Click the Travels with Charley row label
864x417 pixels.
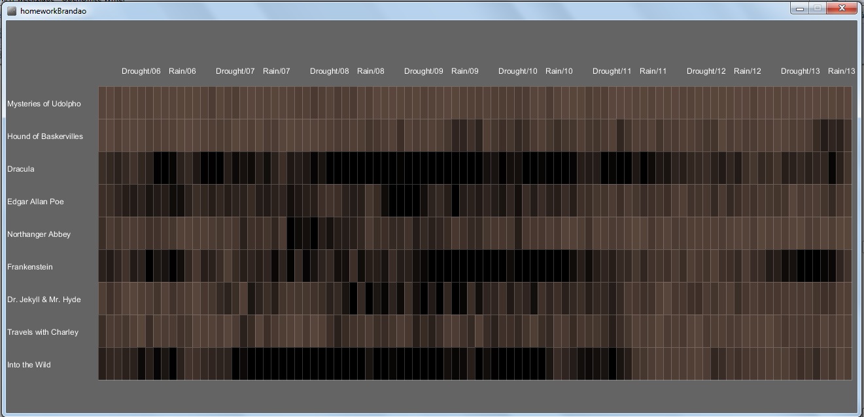[x=43, y=332]
